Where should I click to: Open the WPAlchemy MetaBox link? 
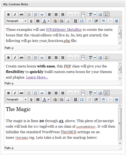[64, 30]
